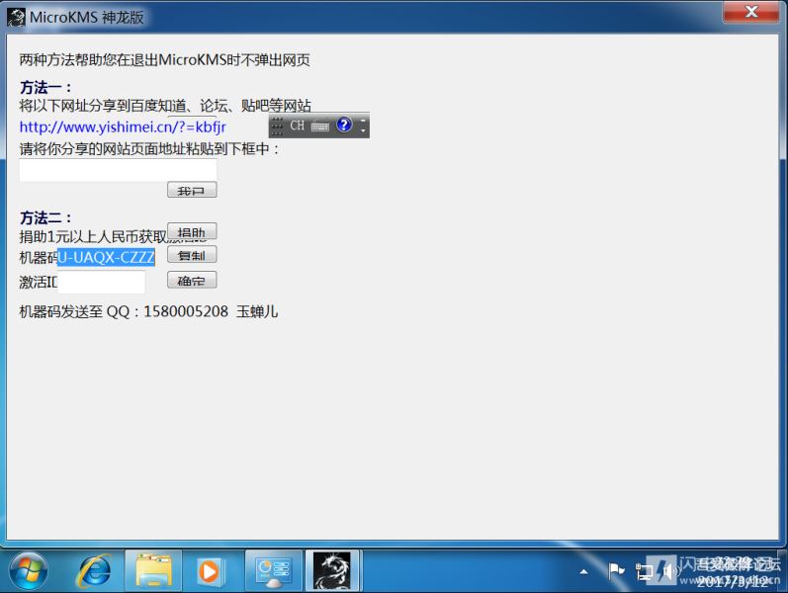
Task: Click the QQ number 1580005208 text
Action: click(186, 311)
